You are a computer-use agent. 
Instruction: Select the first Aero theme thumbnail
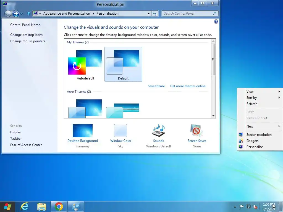click(x=85, y=108)
